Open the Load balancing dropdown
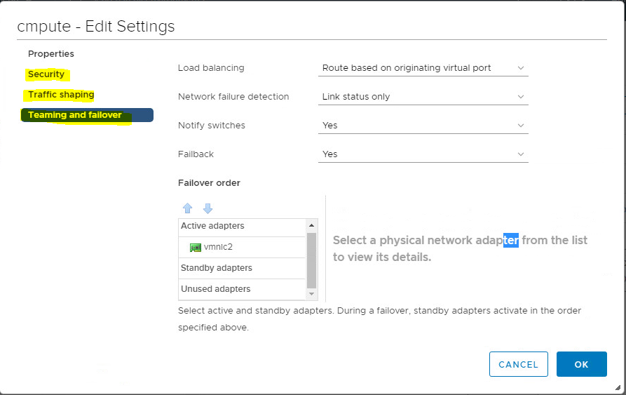 click(423, 68)
